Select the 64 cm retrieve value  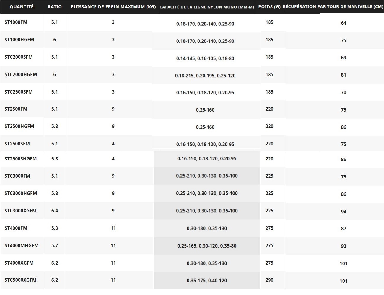tap(344, 23)
